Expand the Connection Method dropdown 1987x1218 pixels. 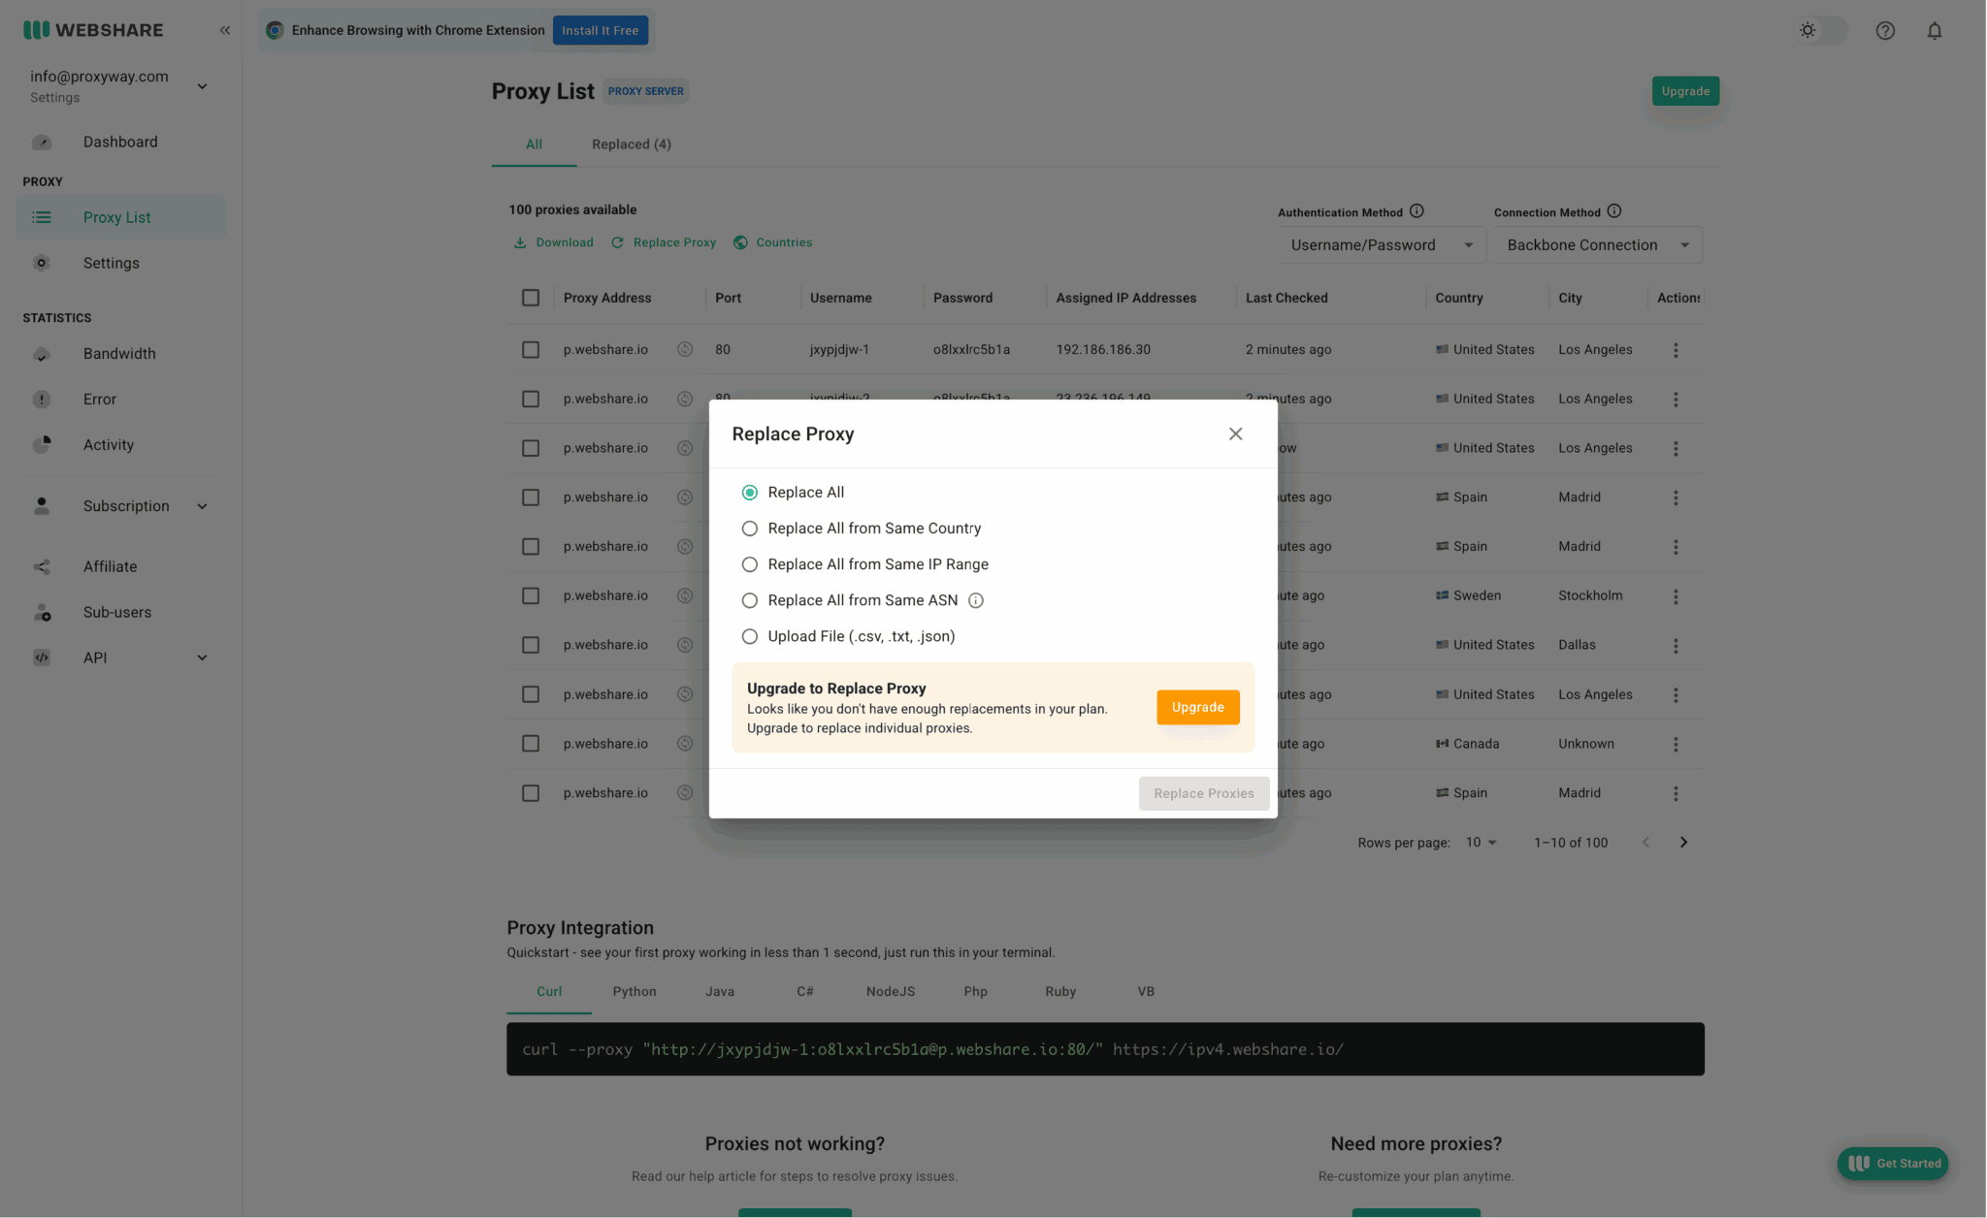(x=1596, y=244)
